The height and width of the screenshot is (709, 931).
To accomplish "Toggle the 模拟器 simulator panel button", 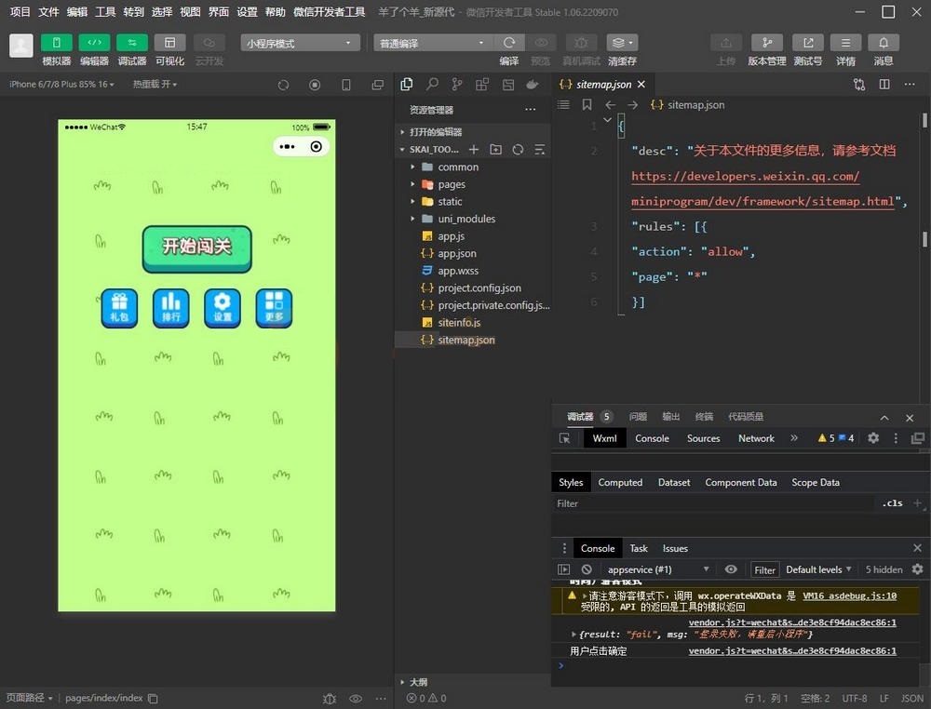I will point(57,43).
